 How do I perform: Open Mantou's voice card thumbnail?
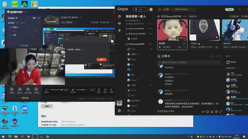(235, 30)
